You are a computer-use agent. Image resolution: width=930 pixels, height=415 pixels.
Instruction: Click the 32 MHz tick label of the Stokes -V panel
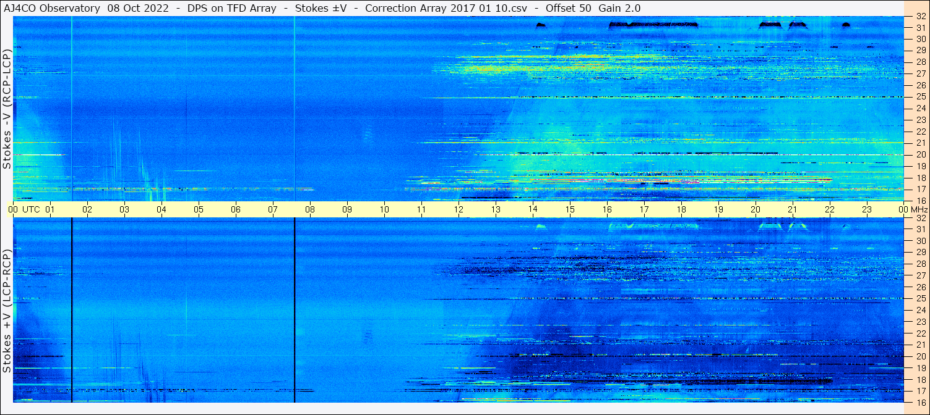click(920, 17)
